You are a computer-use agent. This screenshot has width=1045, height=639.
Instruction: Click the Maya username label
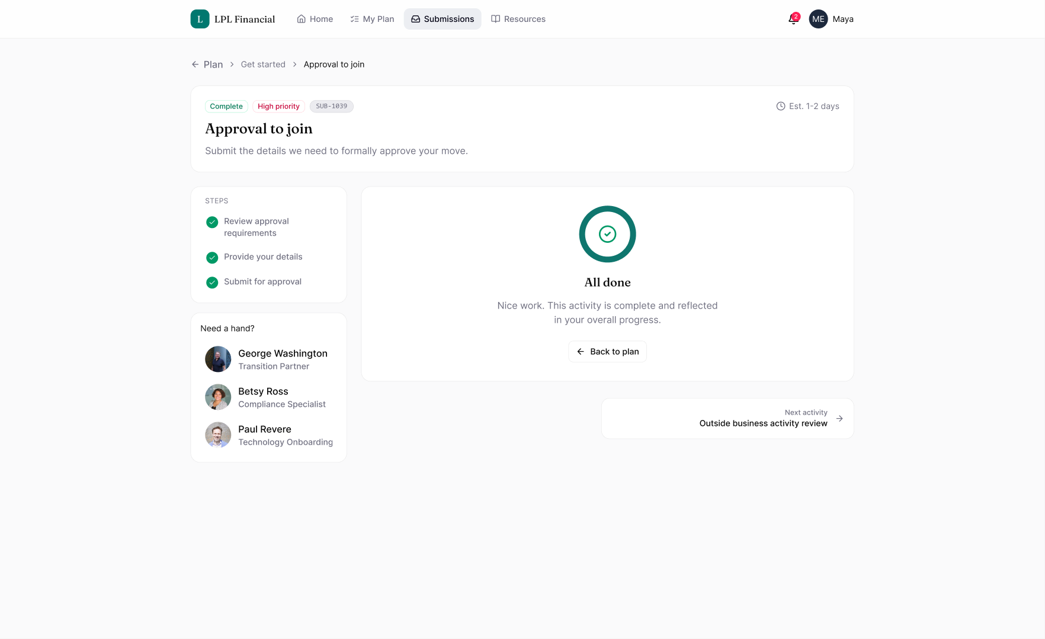[843, 19]
